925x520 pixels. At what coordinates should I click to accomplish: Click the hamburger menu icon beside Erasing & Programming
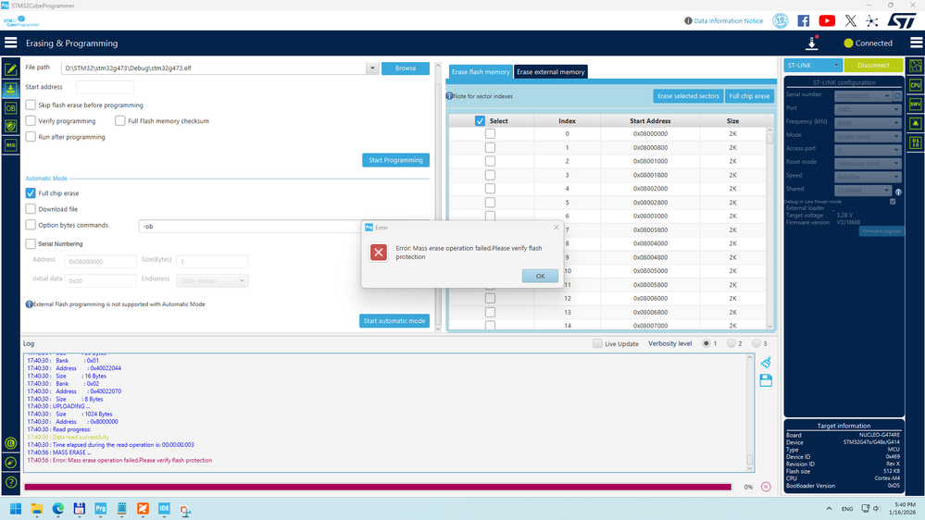10,43
